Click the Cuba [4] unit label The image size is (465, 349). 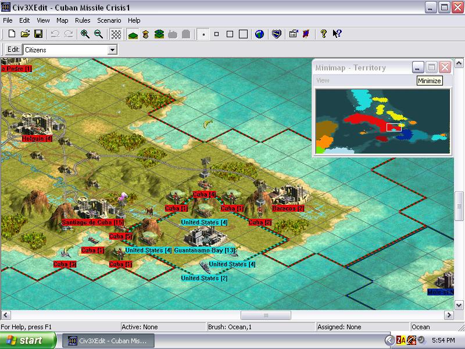(x=205, y=194)
